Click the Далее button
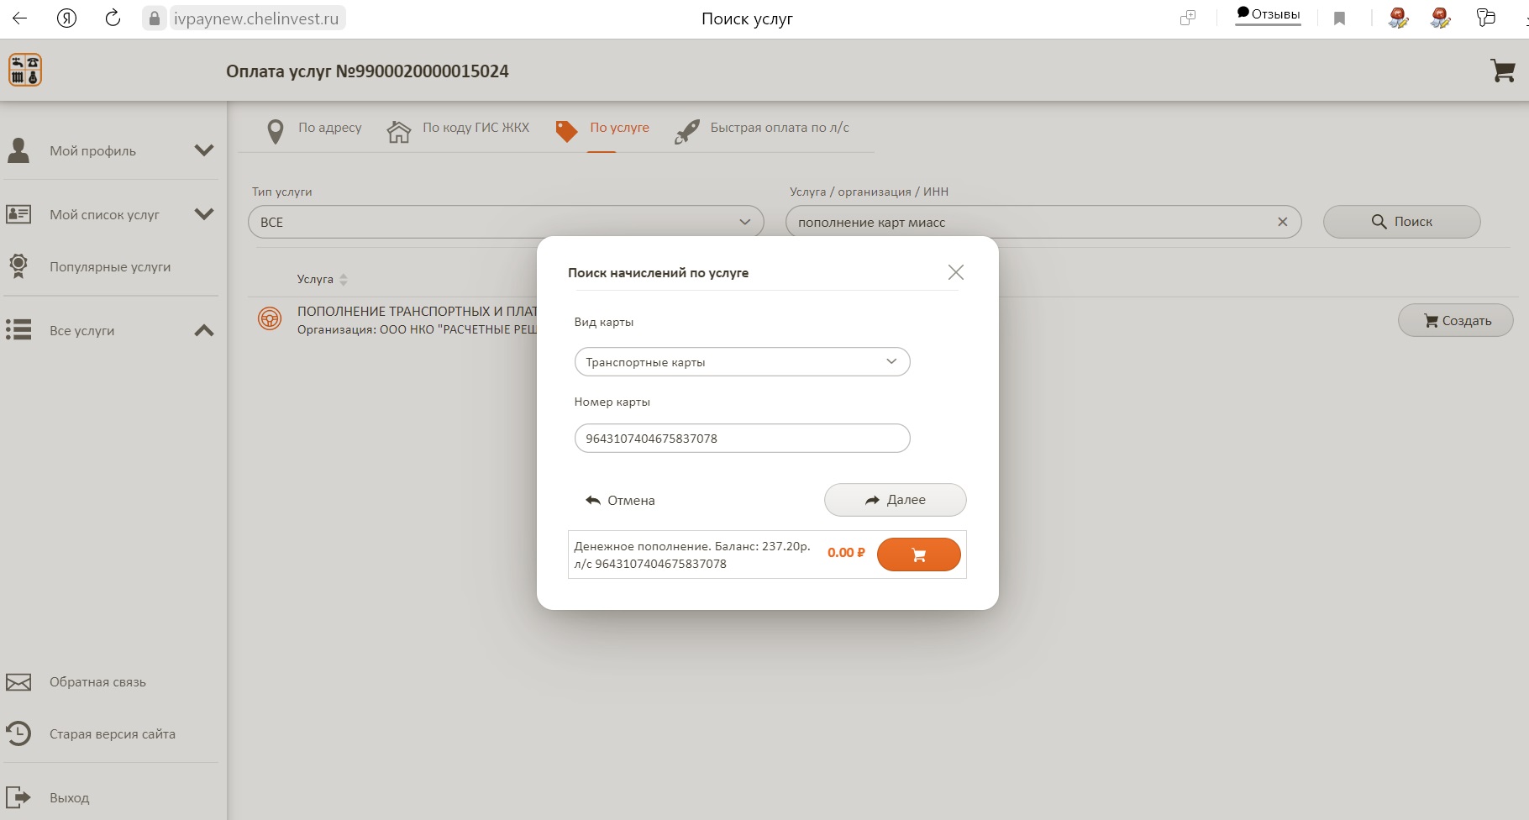 (x=895, y=500)
